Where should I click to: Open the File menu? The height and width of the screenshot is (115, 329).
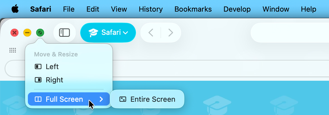pyautogui.click(x=69, y=9)
